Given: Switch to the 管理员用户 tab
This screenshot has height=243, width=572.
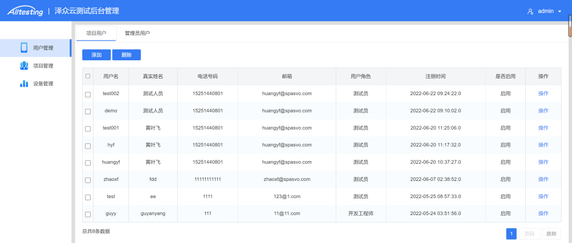Looking at the screenshot, I should [x=137, y=34].
